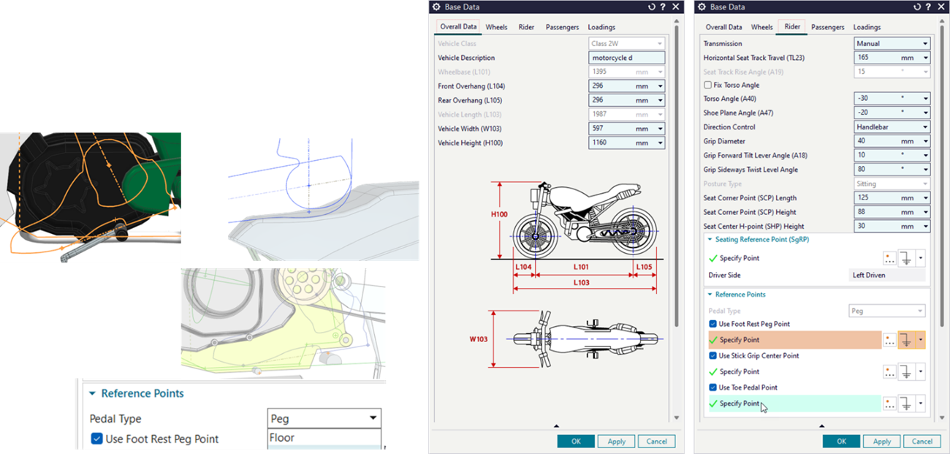Click Cancel in the Overall Data dialog

(x=656, y=441)
